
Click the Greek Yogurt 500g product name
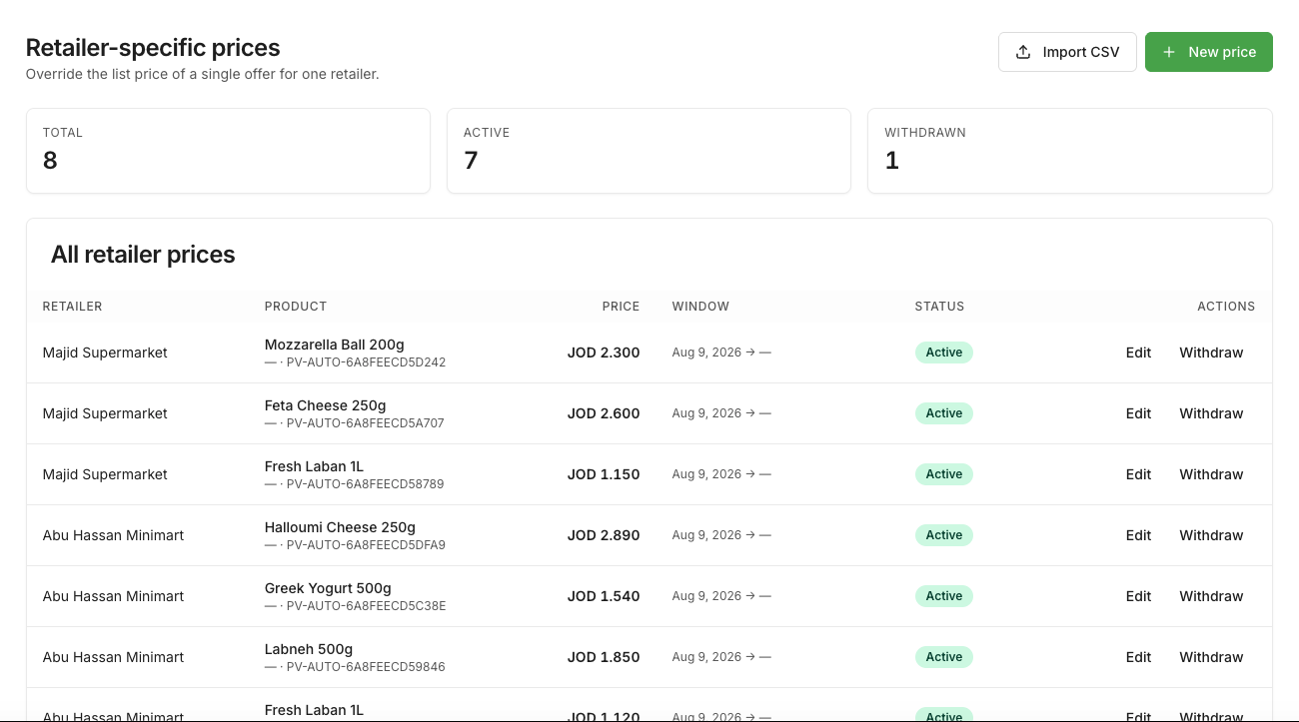tap(328, 588)
